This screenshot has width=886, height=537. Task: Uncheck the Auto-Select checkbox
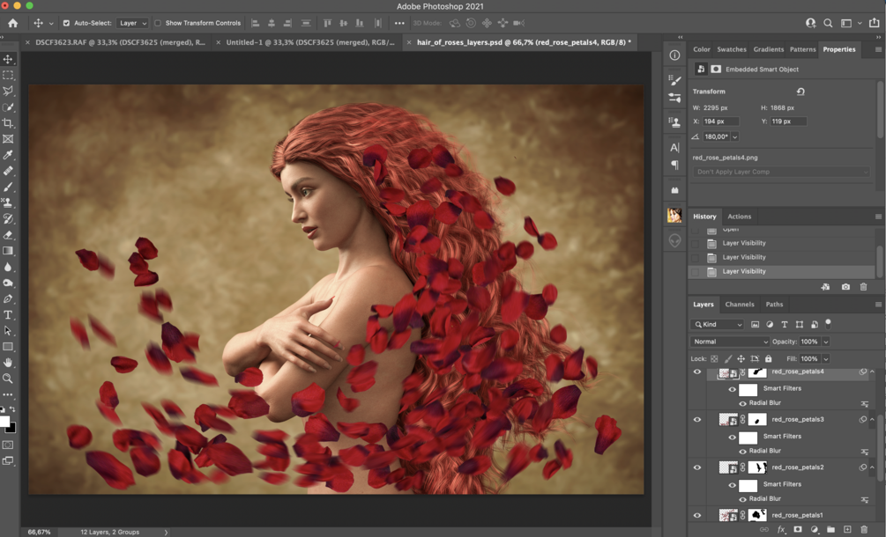(66, 23)
